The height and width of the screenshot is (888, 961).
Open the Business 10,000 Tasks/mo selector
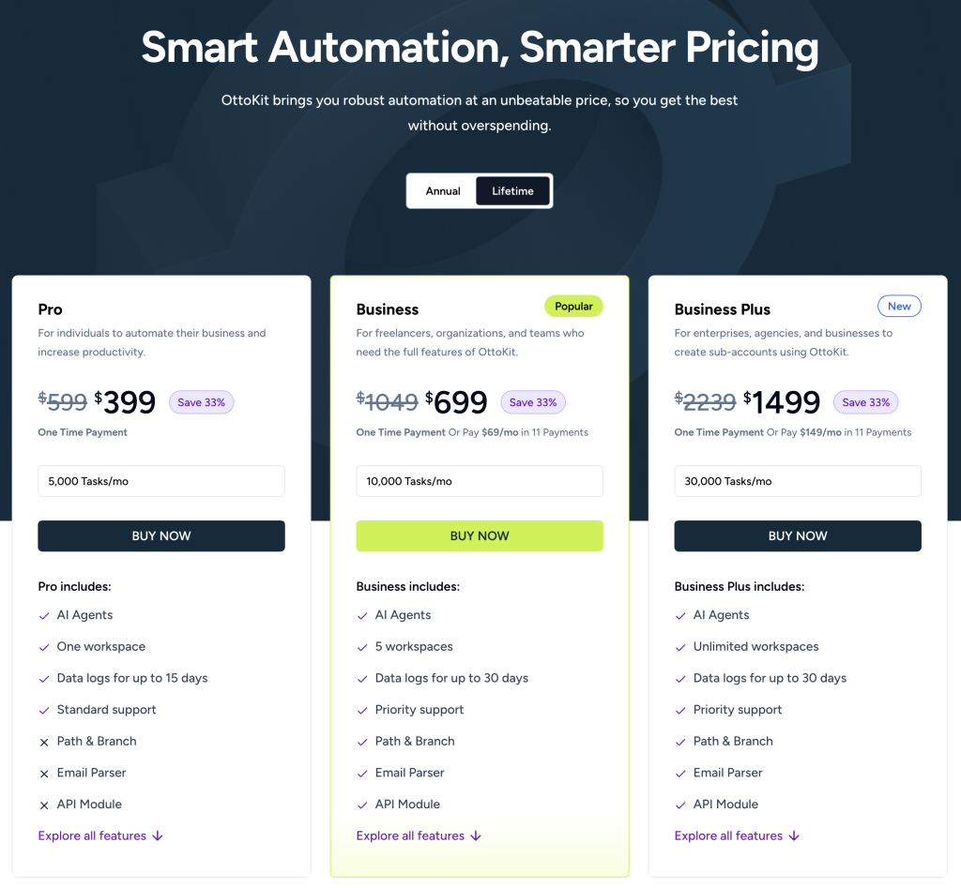point(480,481)
